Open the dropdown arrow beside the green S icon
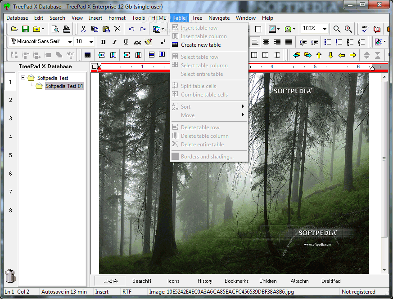Viewport: 393px width, 299px height. (x=294, y=29)
